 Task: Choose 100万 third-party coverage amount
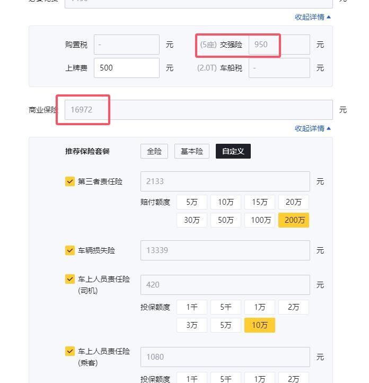click(260, 220)
